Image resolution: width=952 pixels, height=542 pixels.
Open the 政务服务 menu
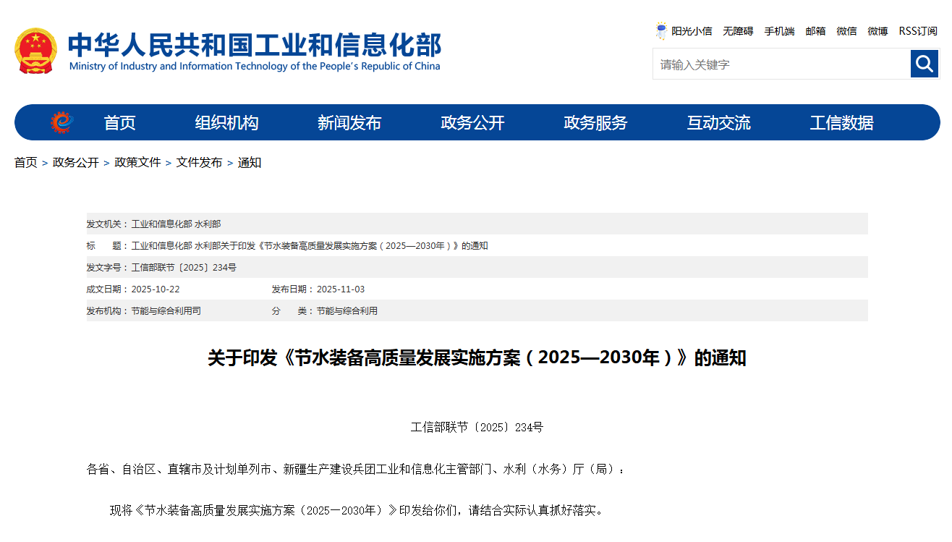(595, 123)
